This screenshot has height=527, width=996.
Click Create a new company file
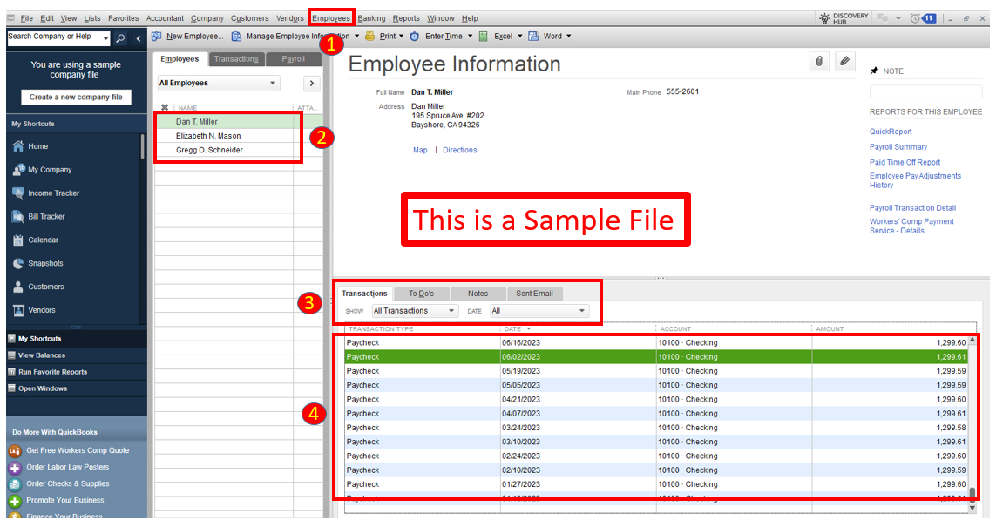pos(76,98)
